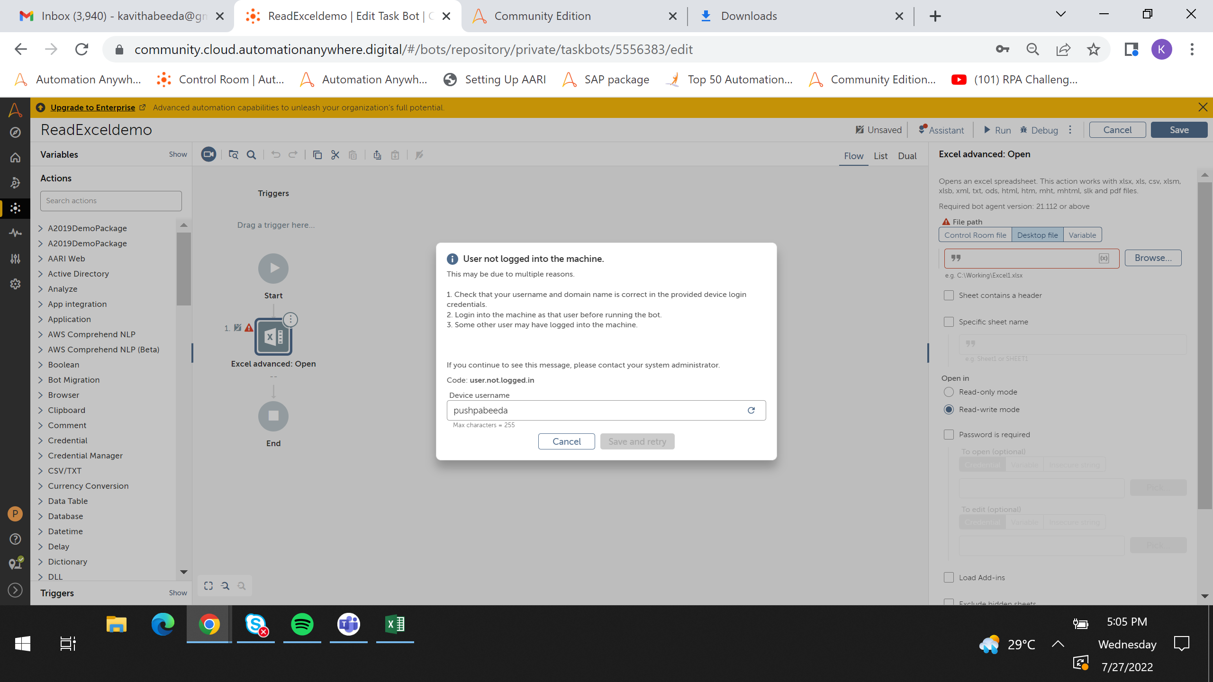
Task: Check Password is required
Action: tap(949, 434)
